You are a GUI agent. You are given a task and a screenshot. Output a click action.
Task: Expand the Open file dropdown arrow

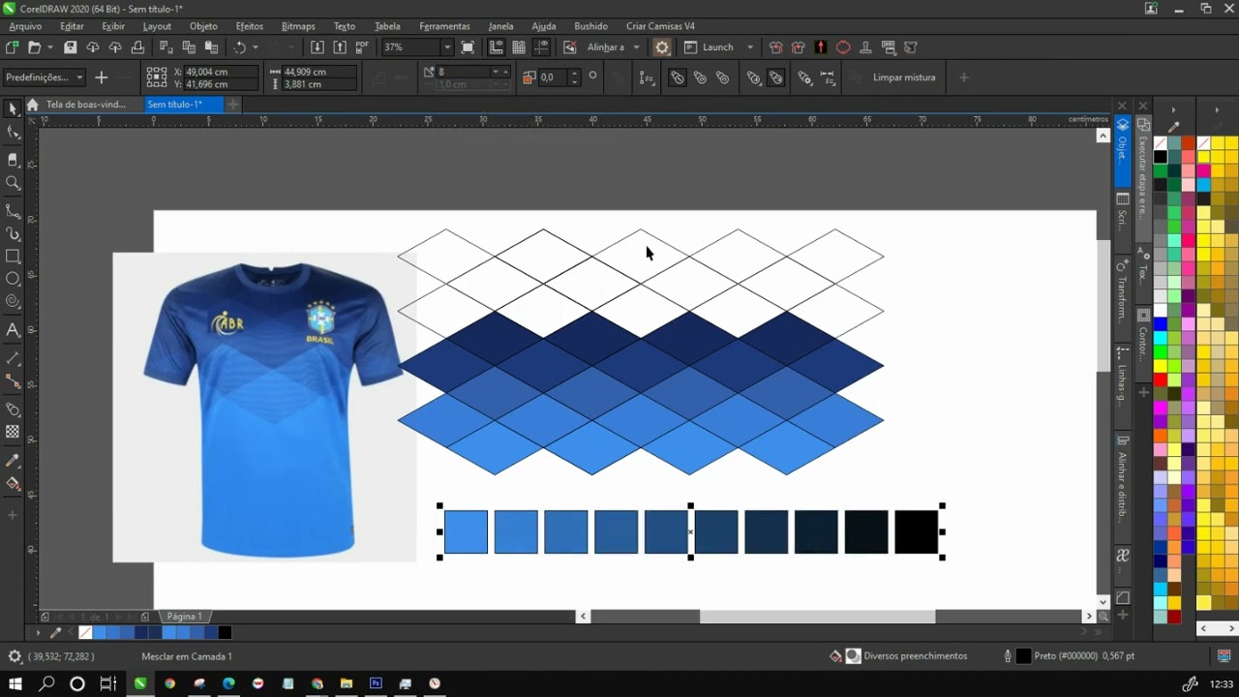(49, 46)
